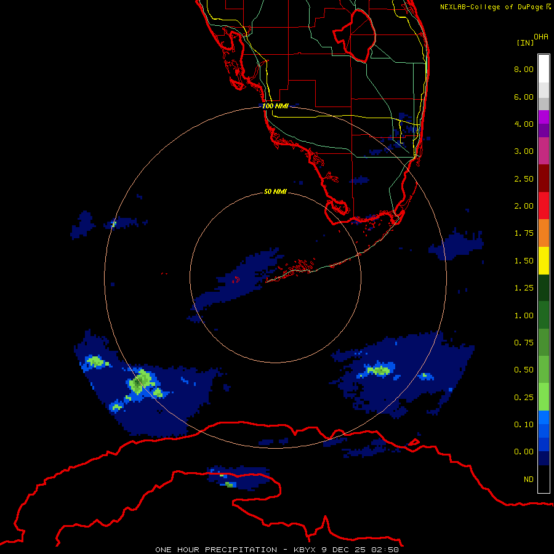Click the 02:50 timestamp
554x554 pixels.
point(385,550)
